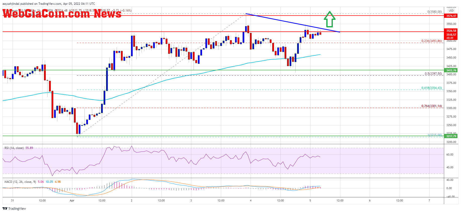Click the day 7 label on time axis

(429, 200)
